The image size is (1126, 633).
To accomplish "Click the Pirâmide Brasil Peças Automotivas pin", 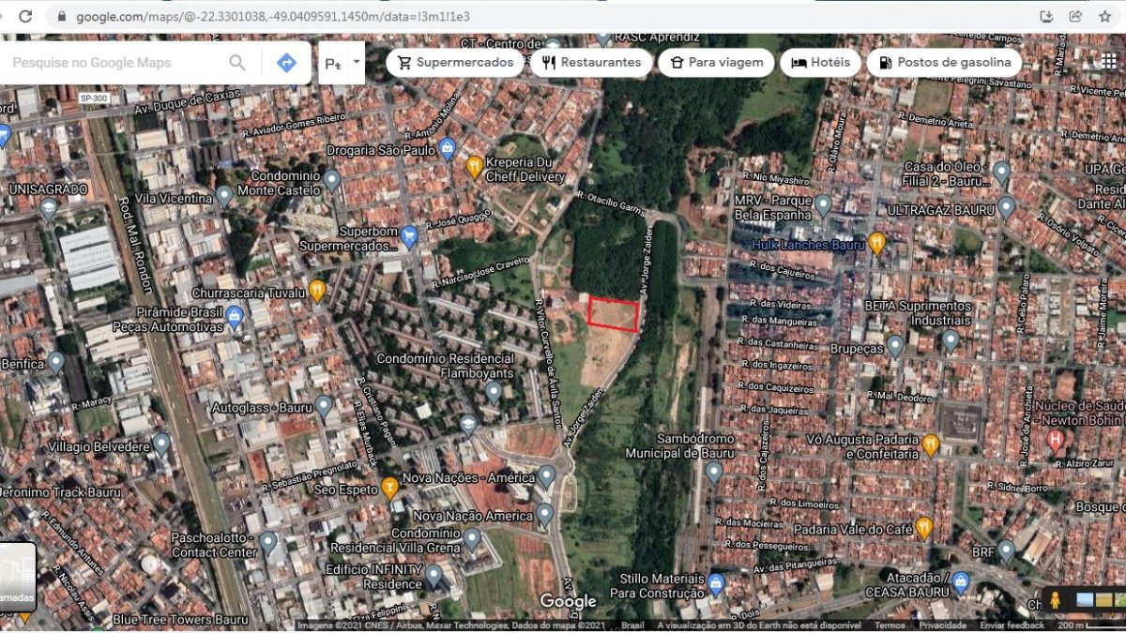I will (235, 317).
